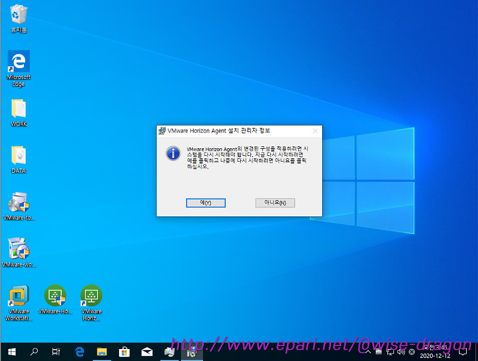Open the volume control in the tray

coord(401,352)
